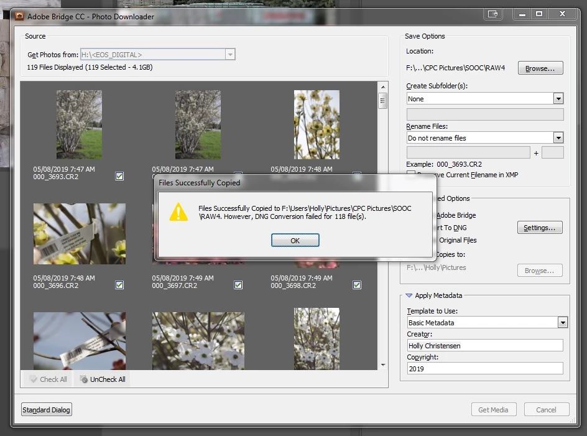The image size is (587, 436).
Task: Click the compact mode icon in the title bar
Action: click(492, 14)
